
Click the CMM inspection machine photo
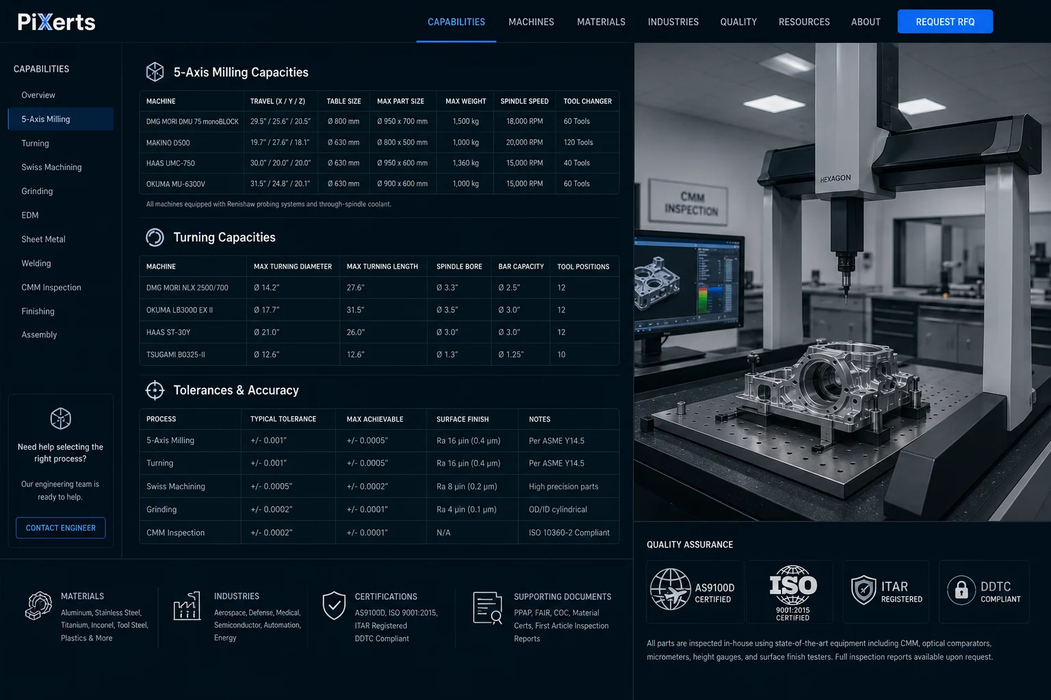(x=842, y=282)
